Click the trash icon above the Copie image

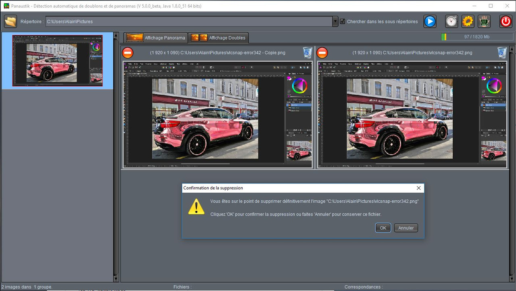tap(307, 52)
